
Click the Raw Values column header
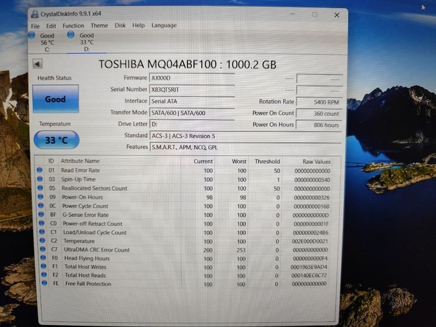coord(316,161)
